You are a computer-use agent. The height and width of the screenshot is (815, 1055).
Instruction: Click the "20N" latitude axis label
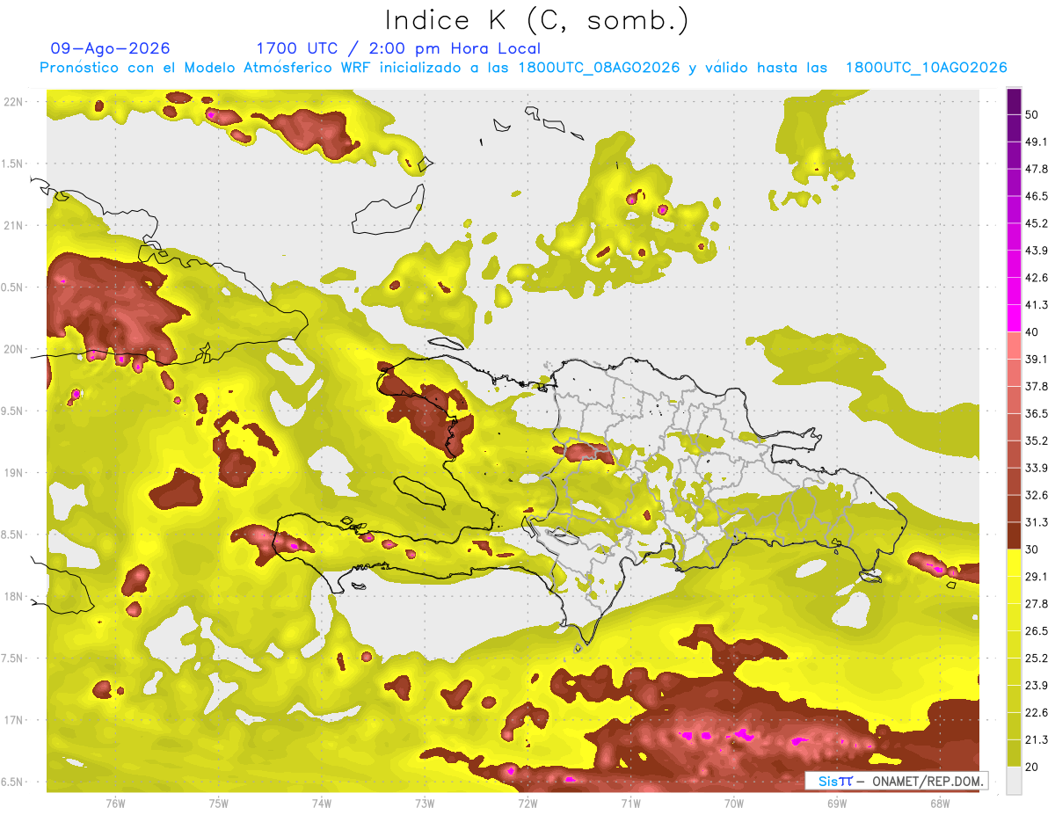pyautogui.click(x=13, y=349)
